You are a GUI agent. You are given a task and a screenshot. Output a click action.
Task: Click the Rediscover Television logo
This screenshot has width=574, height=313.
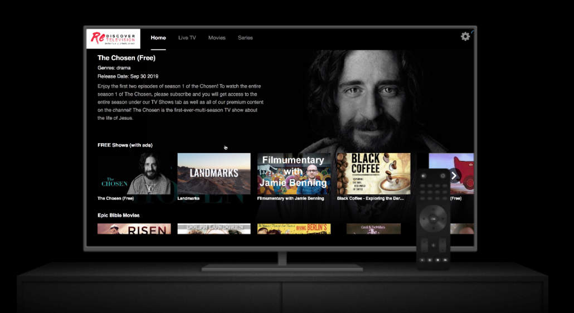click(113, 38)
